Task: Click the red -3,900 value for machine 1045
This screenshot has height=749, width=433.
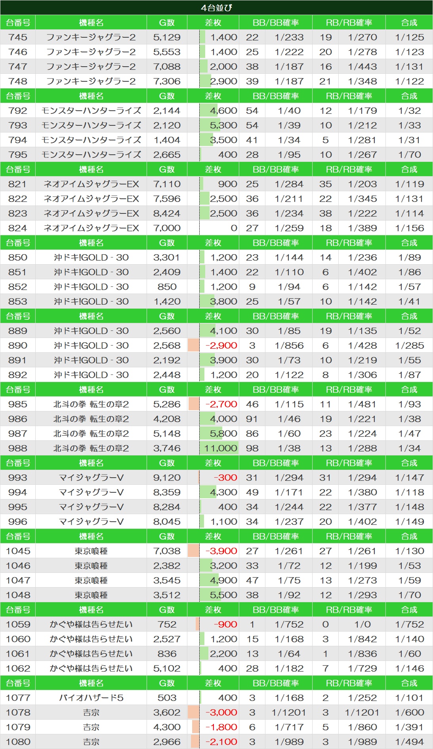Action: [x=221, y=551]
